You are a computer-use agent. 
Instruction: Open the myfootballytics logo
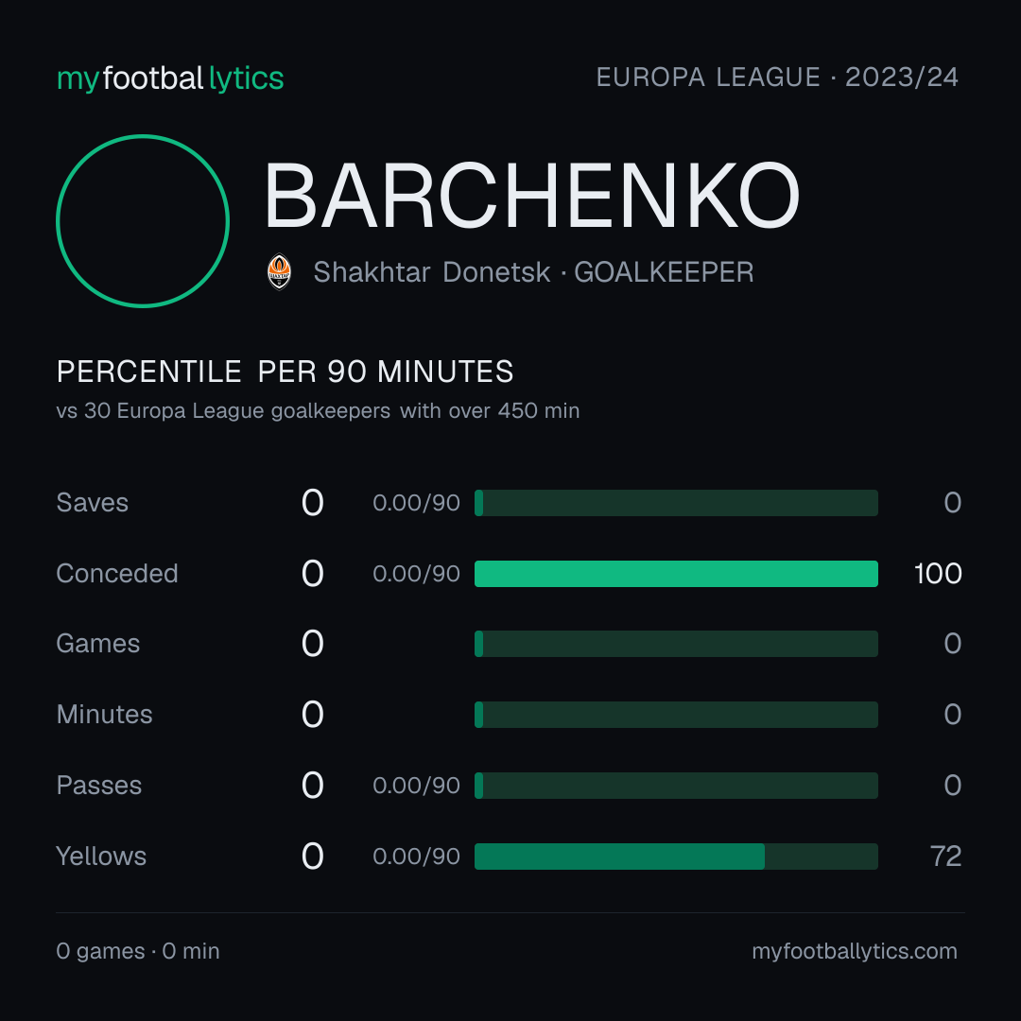point(170,78)
